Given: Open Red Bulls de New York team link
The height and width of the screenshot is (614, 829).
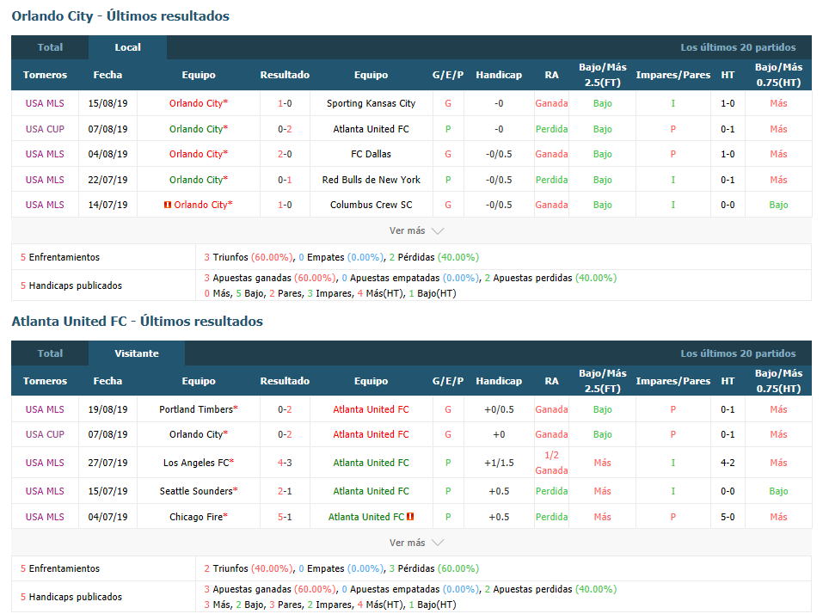Looking at the screenshot, I should tap(372, 180).
